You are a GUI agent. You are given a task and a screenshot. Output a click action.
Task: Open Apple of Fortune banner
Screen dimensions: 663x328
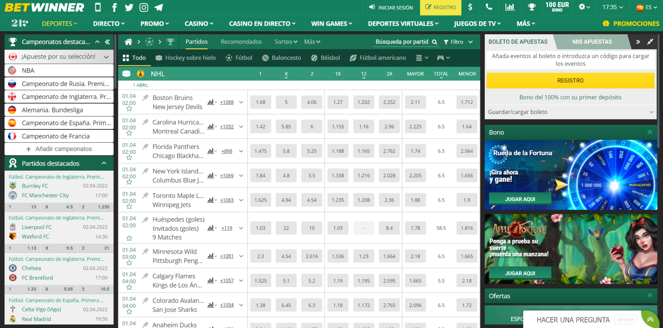point(571,249)
